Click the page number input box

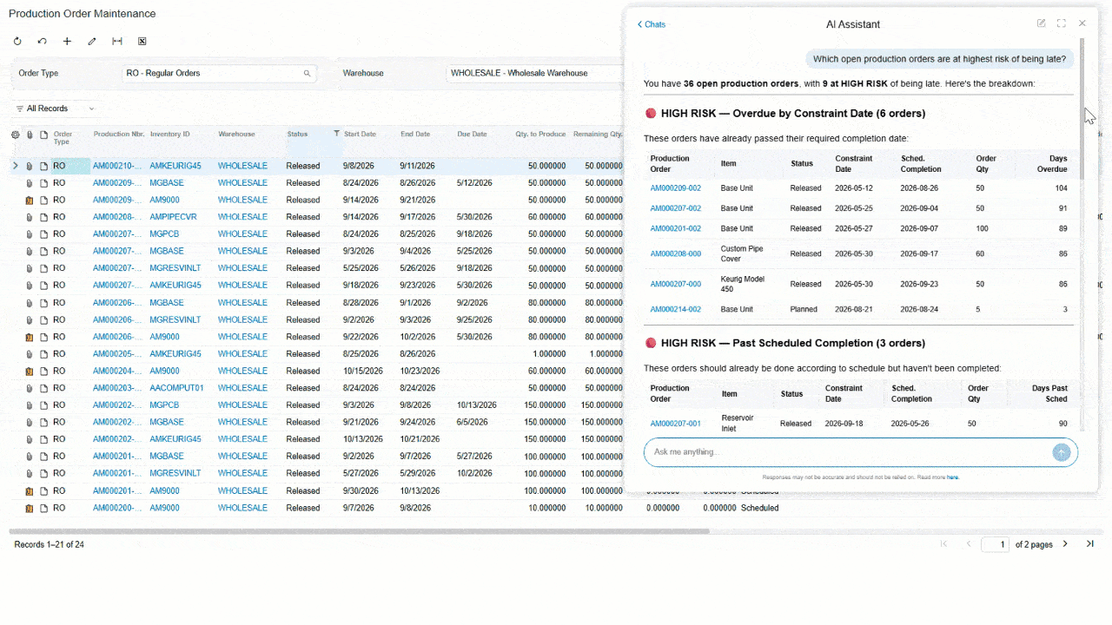coord(995,544)
